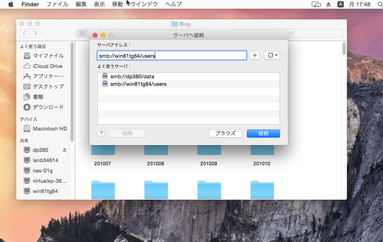383x242 pixels.
Task: Select the nas-01g shared server
Action: pyautogui.click(x=38, y=170)
